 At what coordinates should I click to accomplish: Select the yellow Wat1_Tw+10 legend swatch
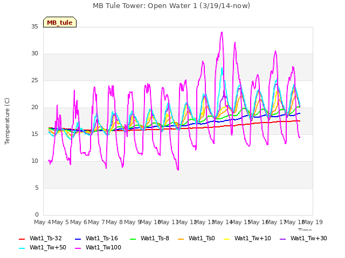pos(227,239)
